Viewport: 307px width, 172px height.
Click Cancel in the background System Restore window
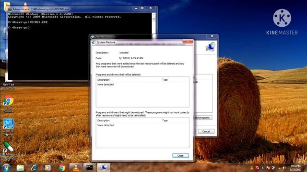coord(206,131)
